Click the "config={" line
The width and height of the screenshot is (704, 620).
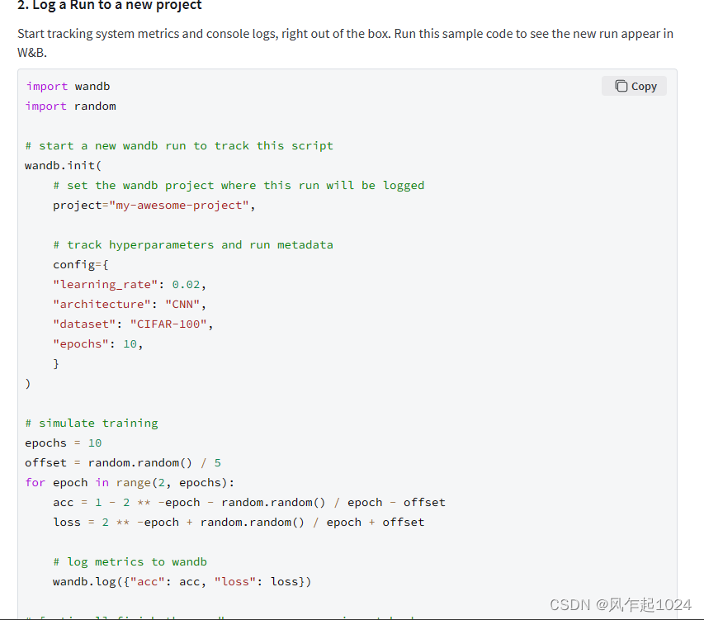pyautogui.click(x=81, y=264)
